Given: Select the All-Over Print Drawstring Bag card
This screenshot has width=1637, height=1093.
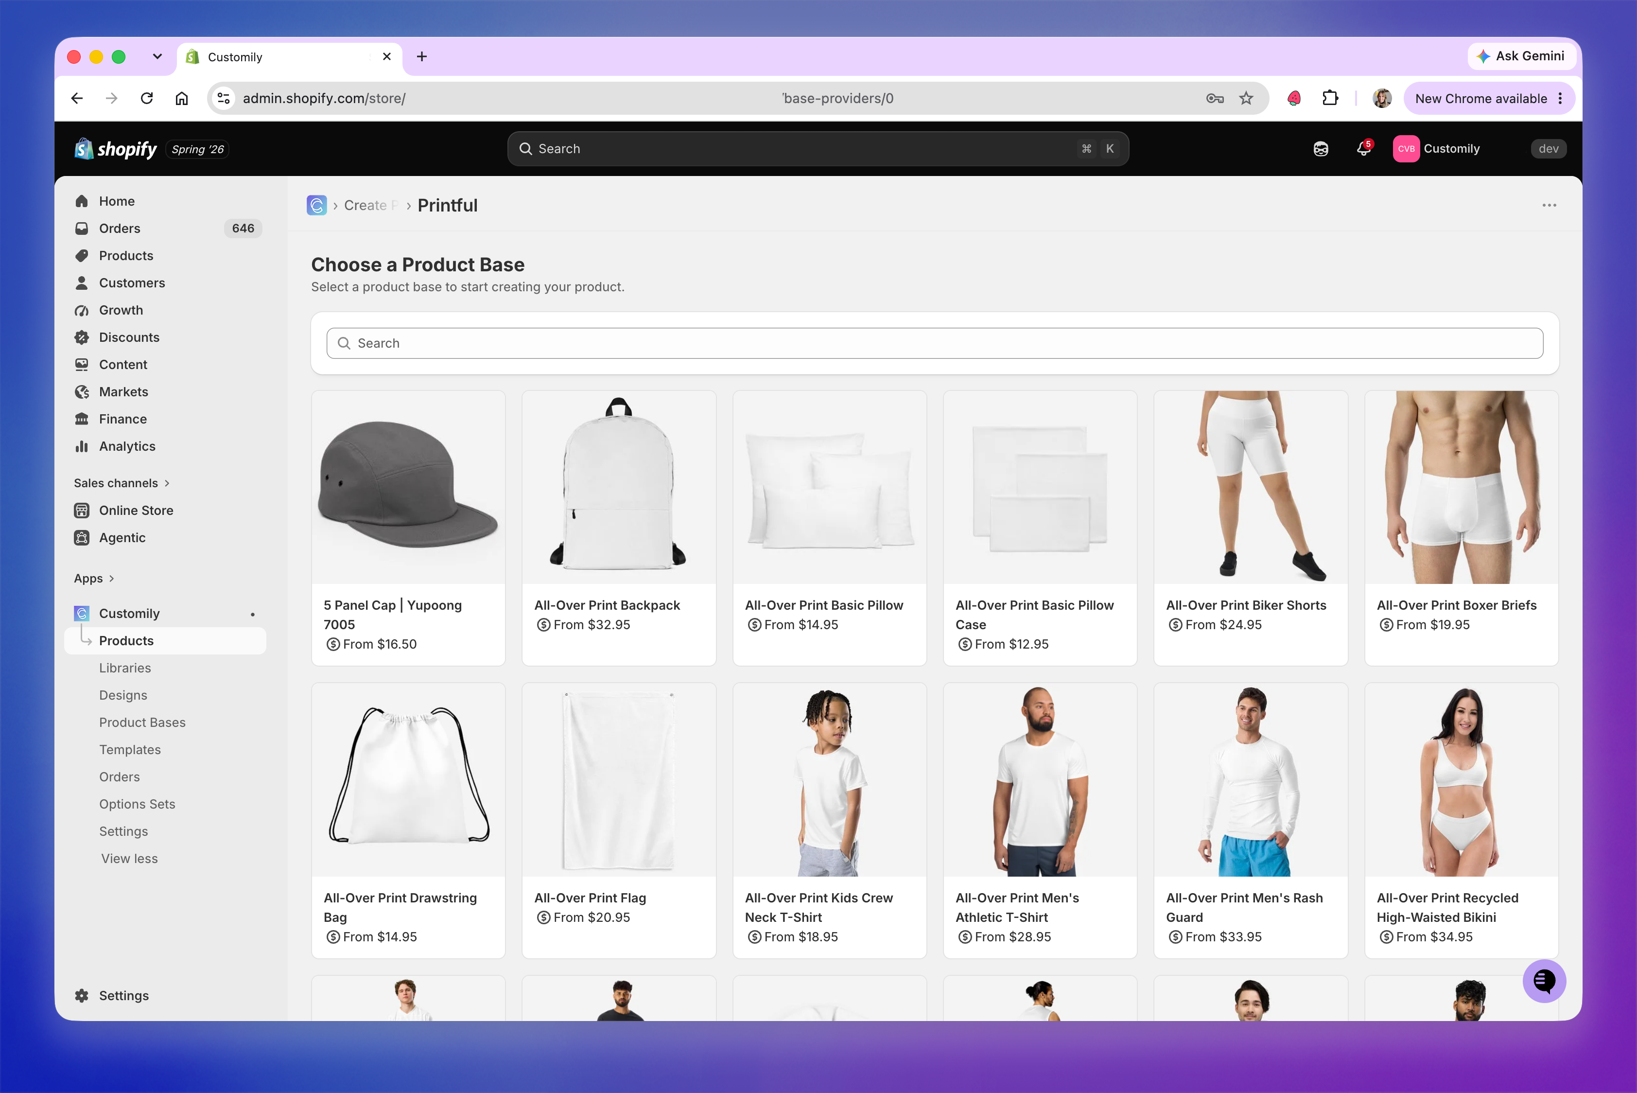Looking at the screenshot, I should tap(408, 820).
